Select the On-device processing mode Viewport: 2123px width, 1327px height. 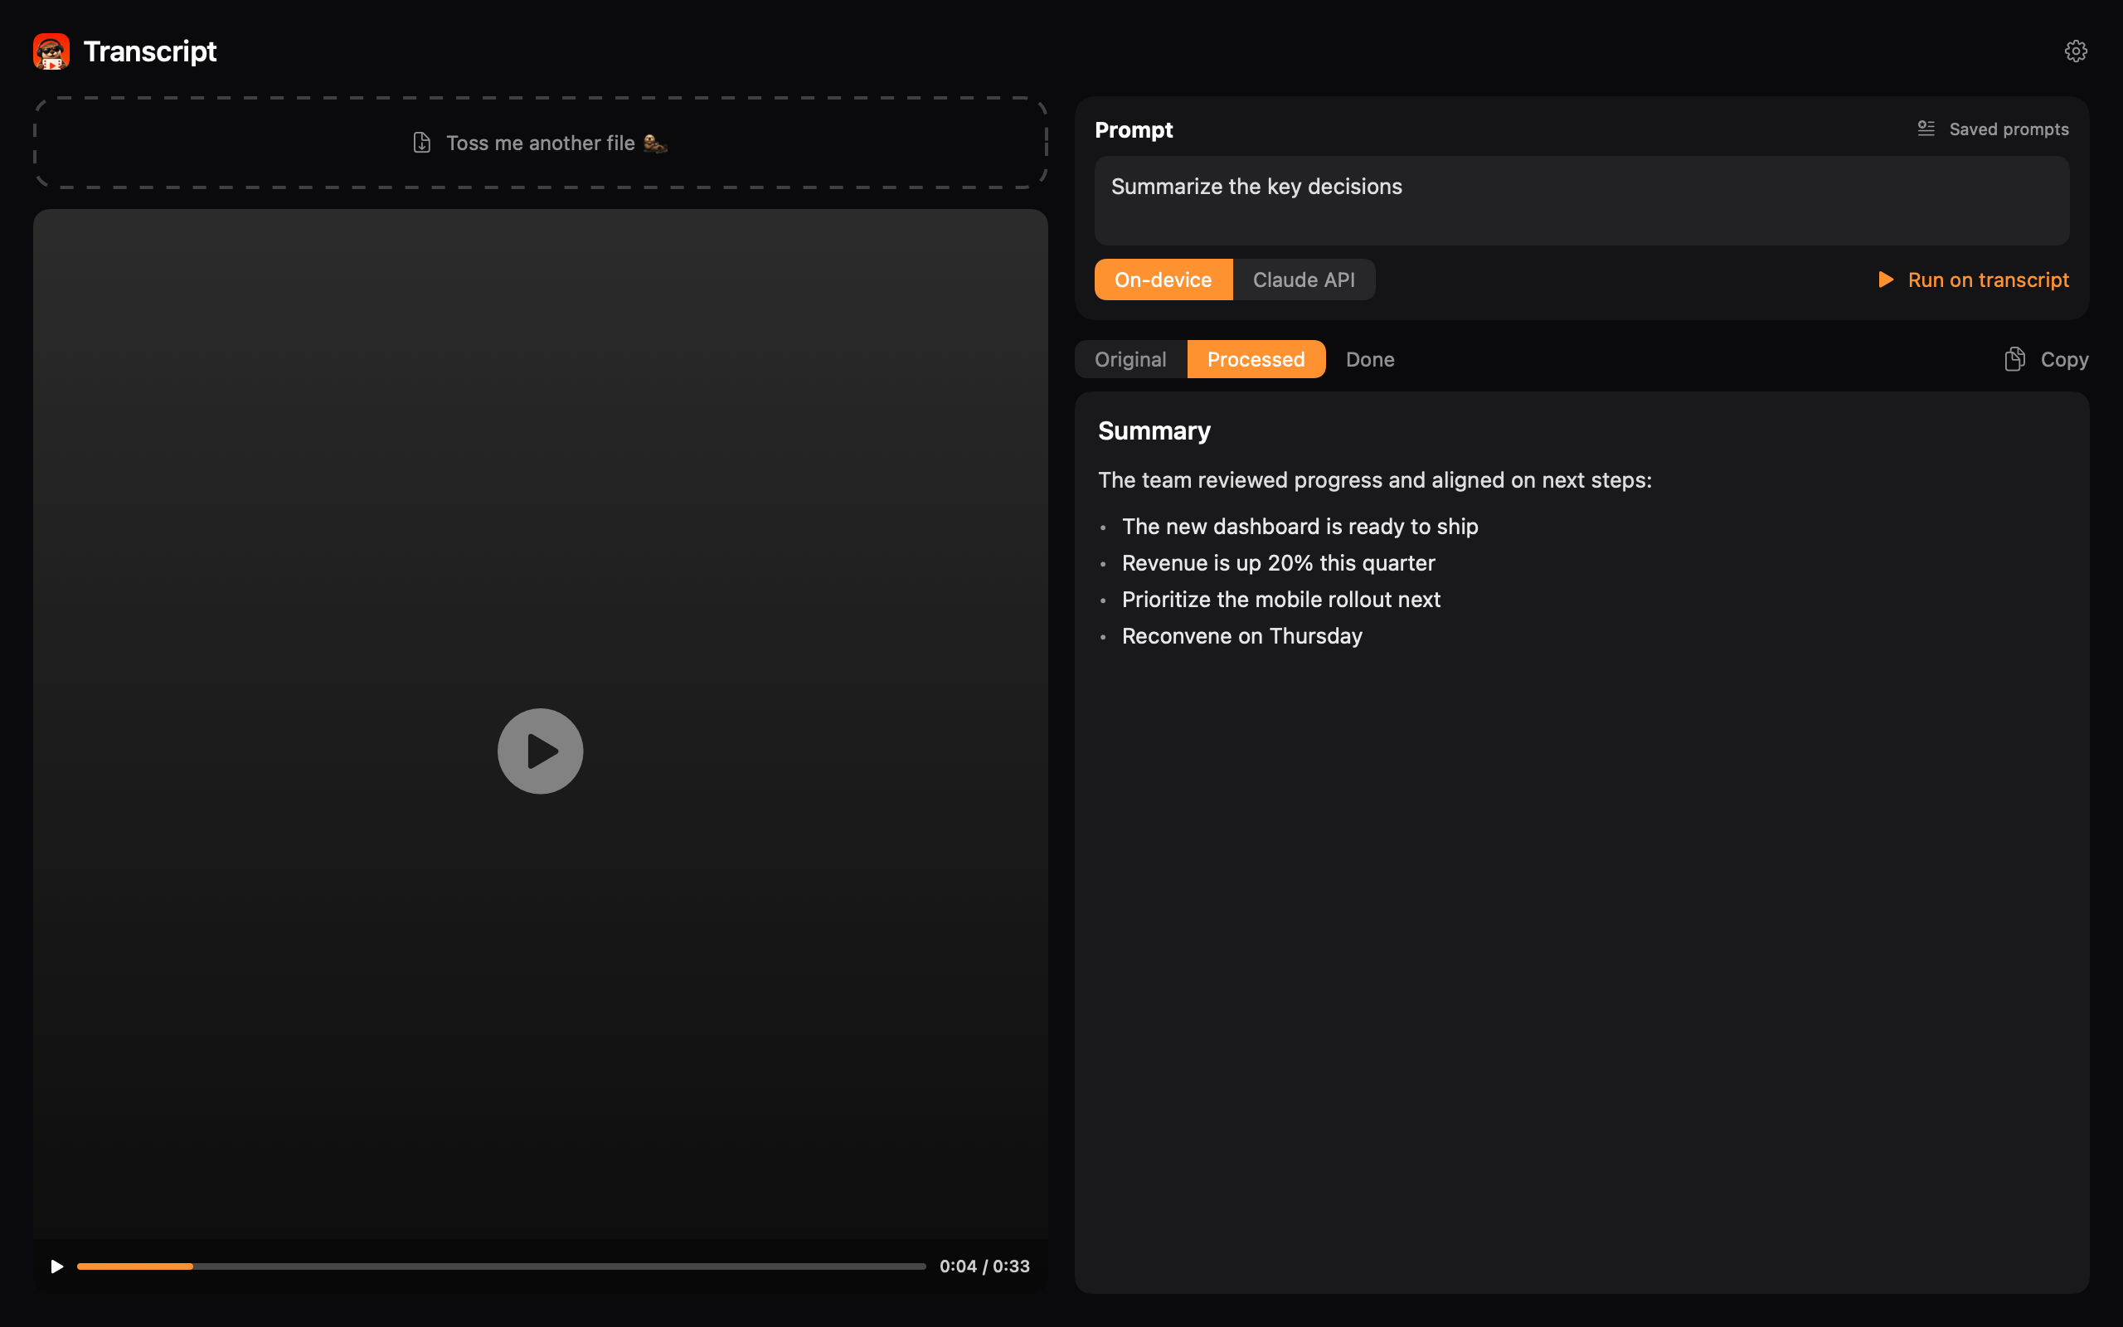coord(1163,279)
